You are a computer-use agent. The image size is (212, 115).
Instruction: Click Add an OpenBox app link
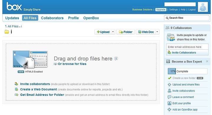(185, 109)
